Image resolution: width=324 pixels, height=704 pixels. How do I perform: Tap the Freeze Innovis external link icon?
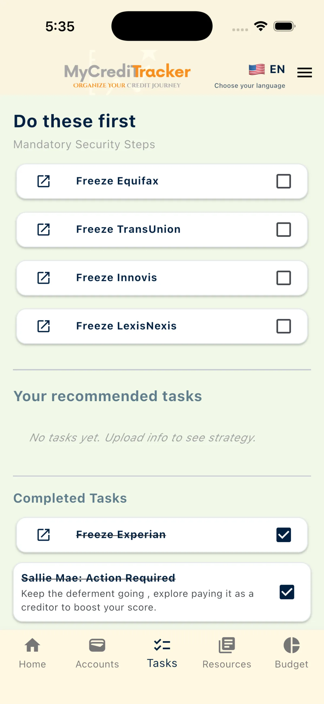pos(43,278)
